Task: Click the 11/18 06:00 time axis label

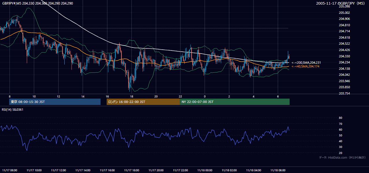Action: [x=278, y=170]
